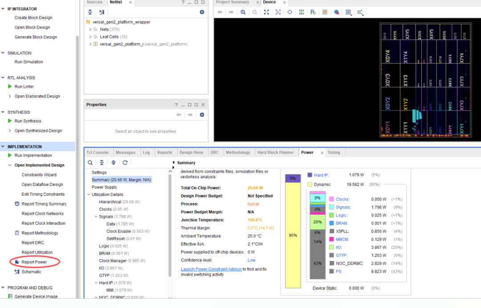Click the help question mark in Properties header
Image resolution: width=481 pixels, height=308 pixels.
click(x=176, y=105)
